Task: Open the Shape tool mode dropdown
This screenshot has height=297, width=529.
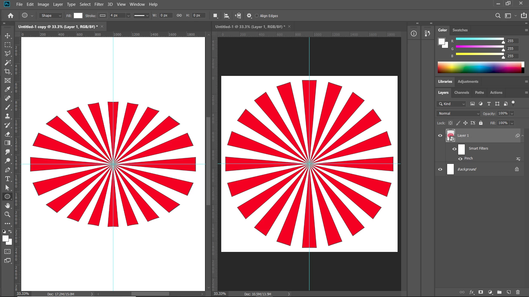Action: pyautogui.click(x=51, y=16)
